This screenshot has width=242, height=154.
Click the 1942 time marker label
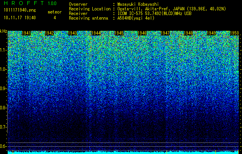click(x=50, y=33)
